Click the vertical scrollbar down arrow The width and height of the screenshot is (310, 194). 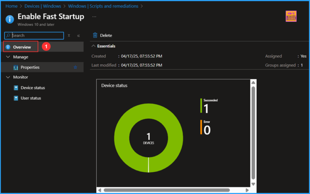coord(253,184)
